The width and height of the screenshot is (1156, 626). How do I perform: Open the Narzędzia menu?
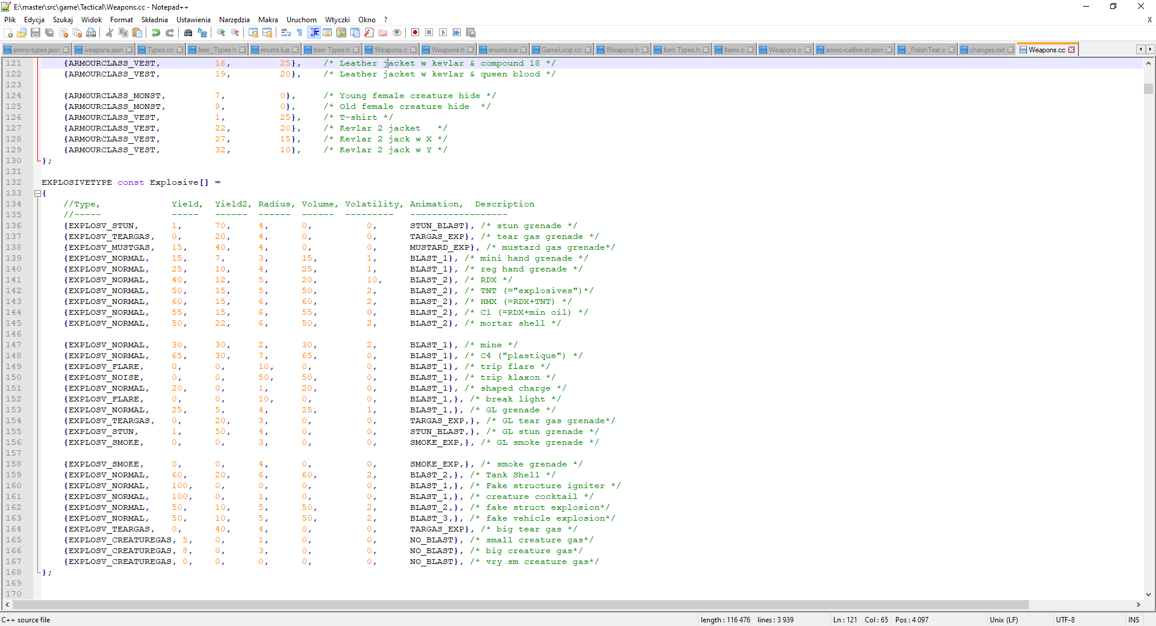click(x=234, y=20)
